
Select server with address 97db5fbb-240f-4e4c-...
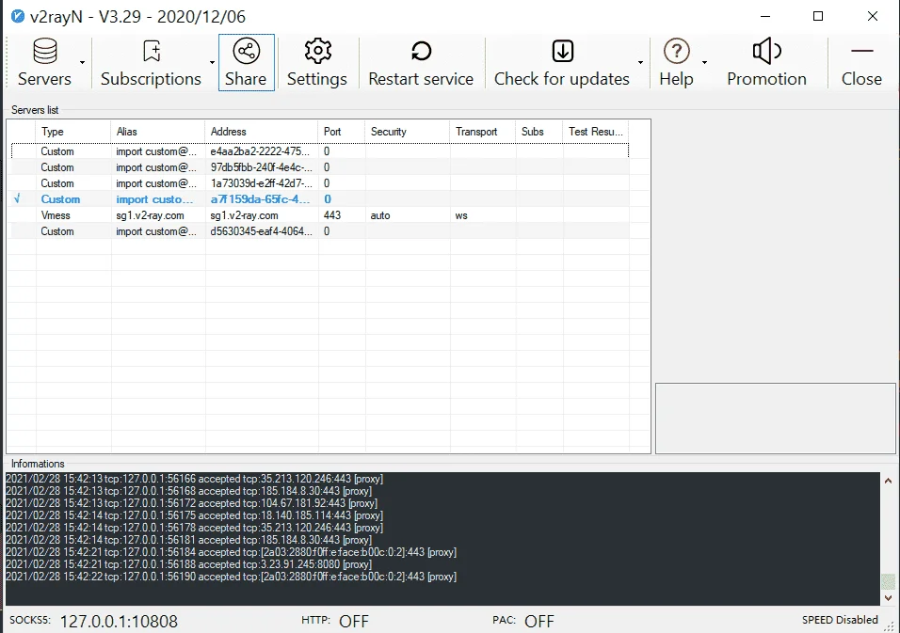[x=320, y=167]
